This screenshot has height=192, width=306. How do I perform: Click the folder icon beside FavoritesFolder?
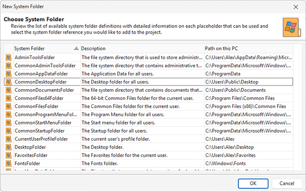click(9, 155)
